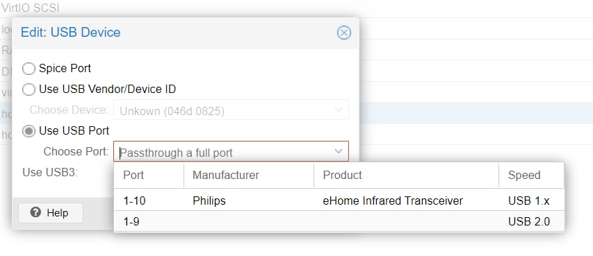Sort by the Port column header
This screenshot has height=256, width=593.
point(149,176)
